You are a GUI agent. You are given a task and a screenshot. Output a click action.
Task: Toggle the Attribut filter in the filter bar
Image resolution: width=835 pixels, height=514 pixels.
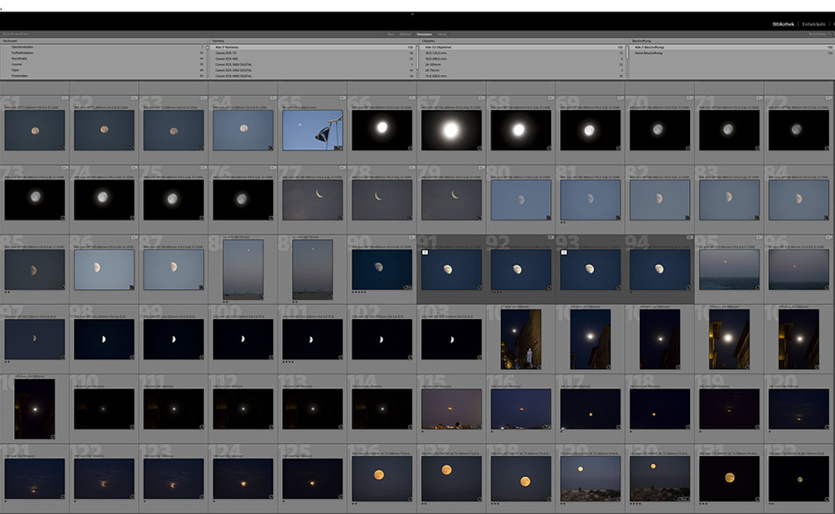click(404, 34)
